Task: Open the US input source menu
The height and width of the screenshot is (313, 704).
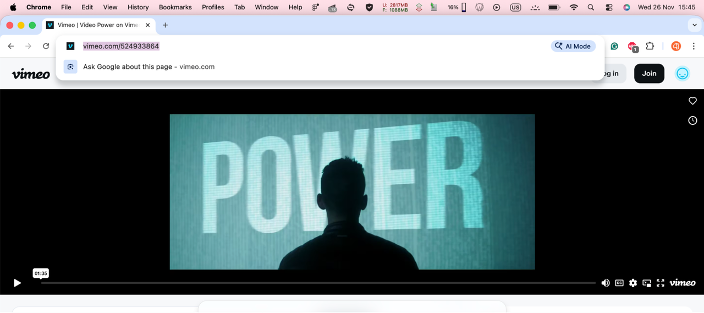Action: [515, 7]
